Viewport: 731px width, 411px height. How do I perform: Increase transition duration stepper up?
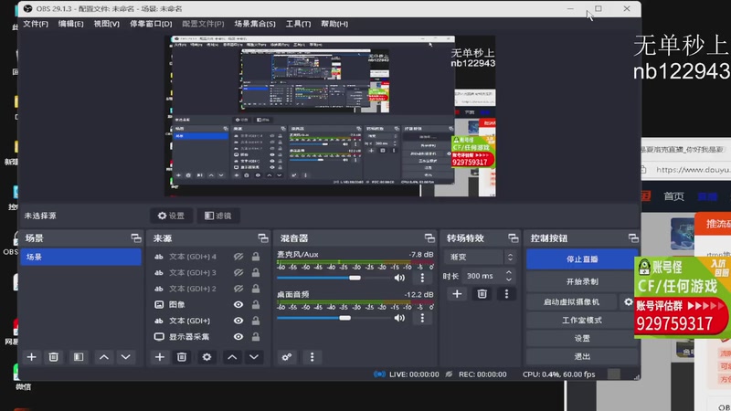pos(509,272)
